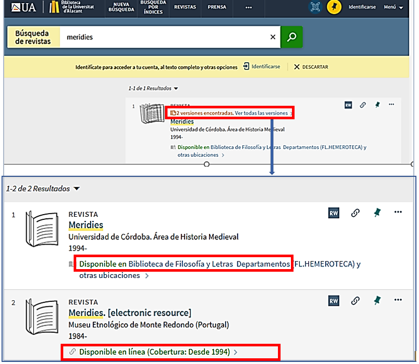
Task: Open the three-dots overflow in top navigation
Action: [248, 8]
